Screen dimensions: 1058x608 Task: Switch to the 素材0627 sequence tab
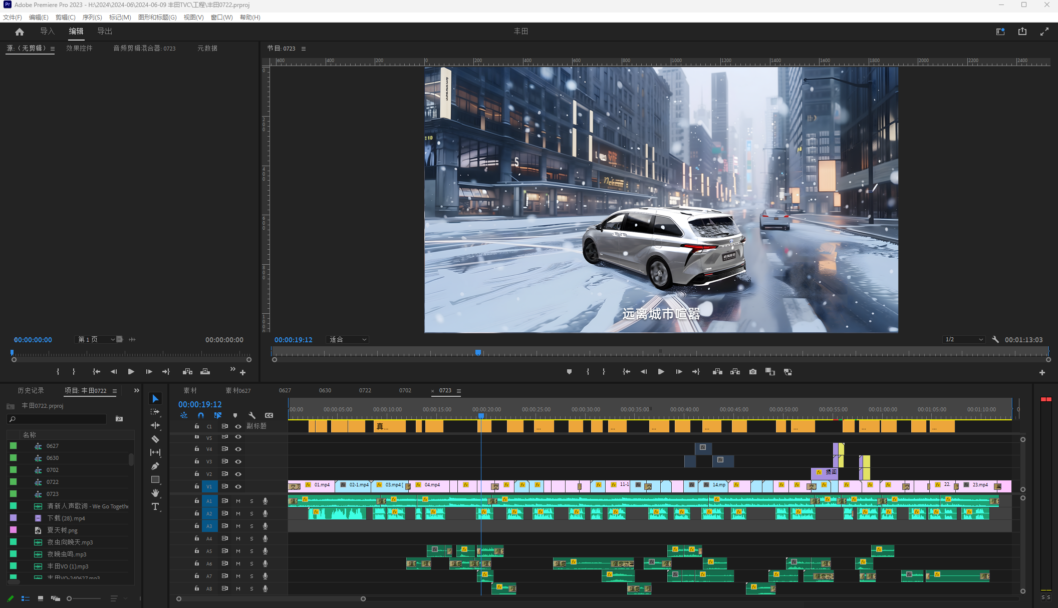tap(238, 390)
